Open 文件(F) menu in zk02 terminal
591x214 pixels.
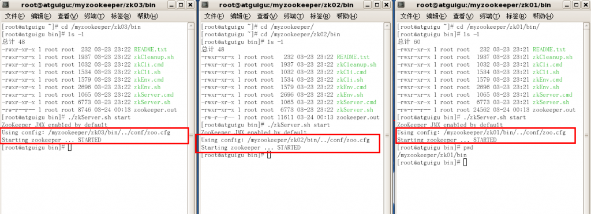pyautogui.click(x=214, y=17)
